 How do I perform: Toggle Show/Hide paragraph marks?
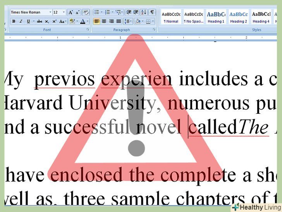coord(152,12)
